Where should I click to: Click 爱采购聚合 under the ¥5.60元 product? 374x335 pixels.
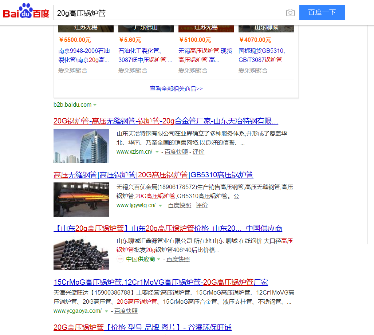[x=133, y=71]
